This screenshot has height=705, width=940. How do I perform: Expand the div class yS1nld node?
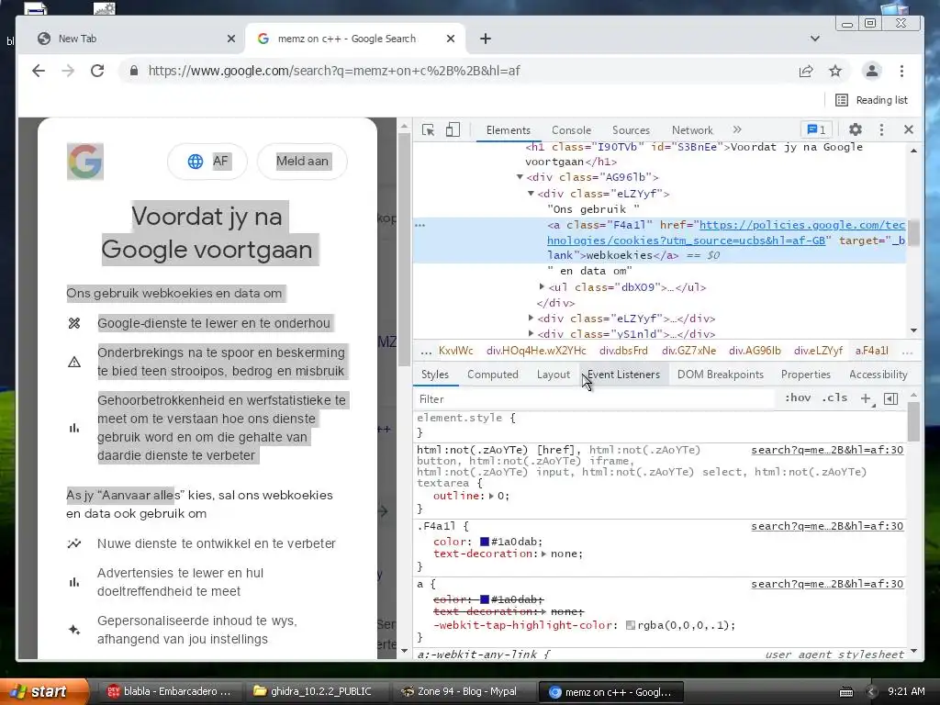click(531, 333)
